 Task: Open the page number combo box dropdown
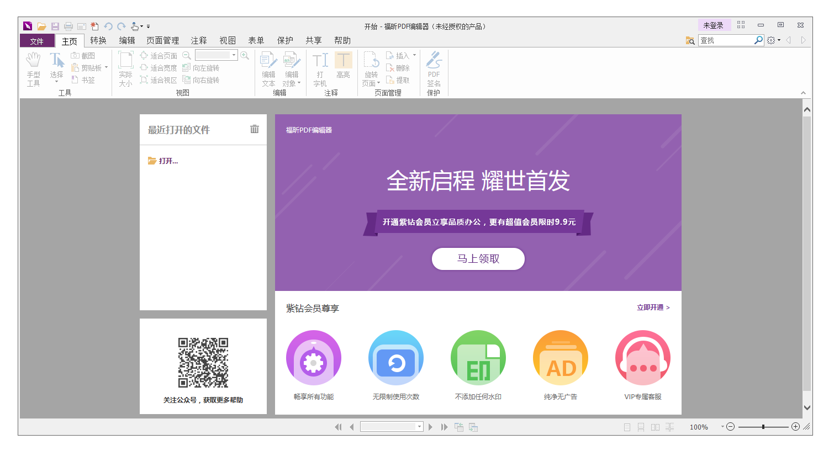[420, 427]
